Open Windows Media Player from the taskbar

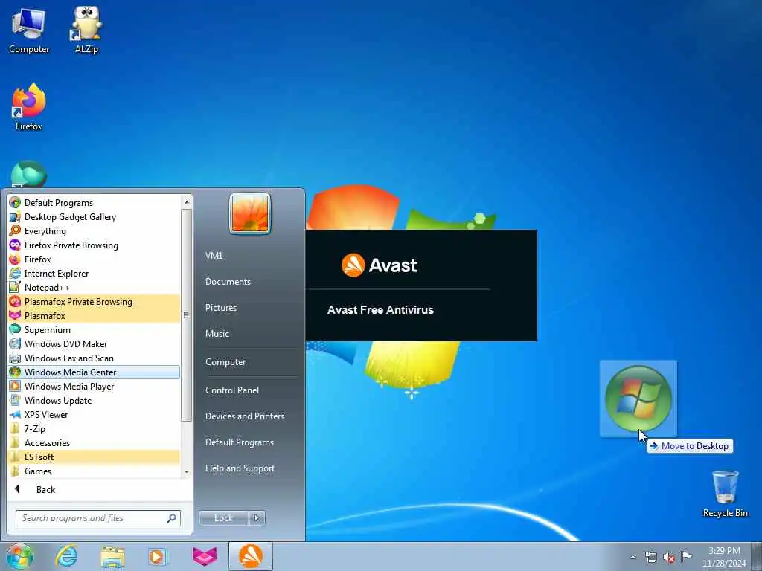point(158,556)
